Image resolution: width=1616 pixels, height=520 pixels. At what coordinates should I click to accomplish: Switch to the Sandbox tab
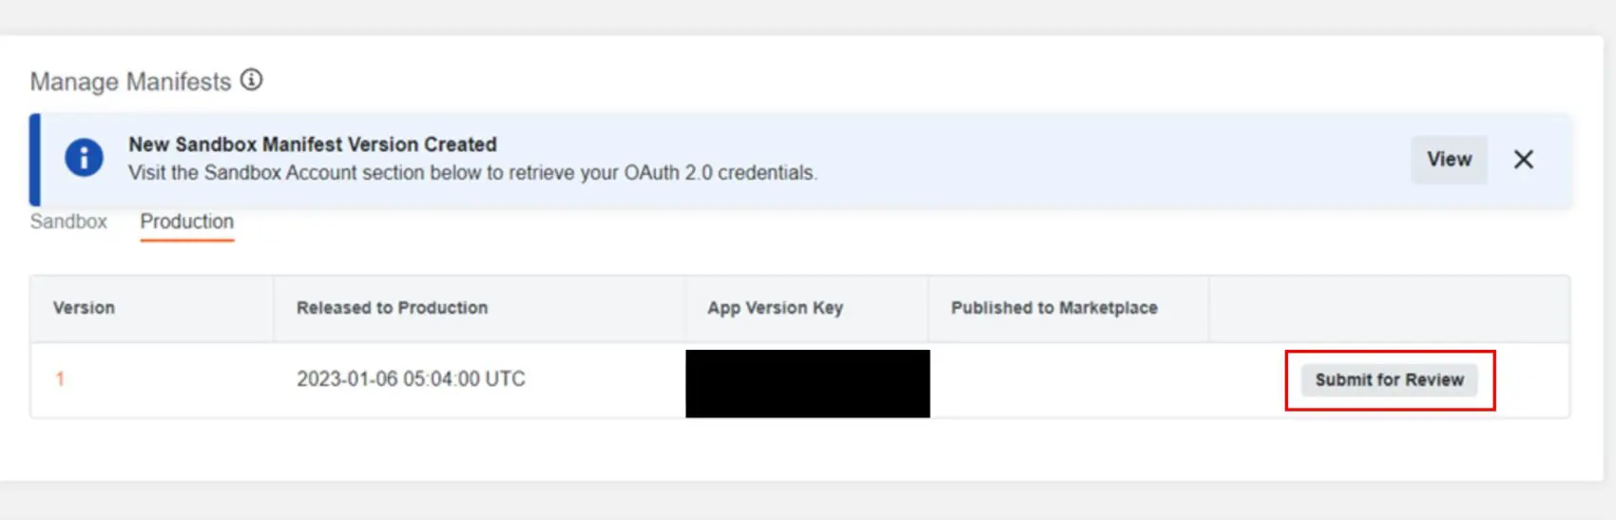coord(68,221)
